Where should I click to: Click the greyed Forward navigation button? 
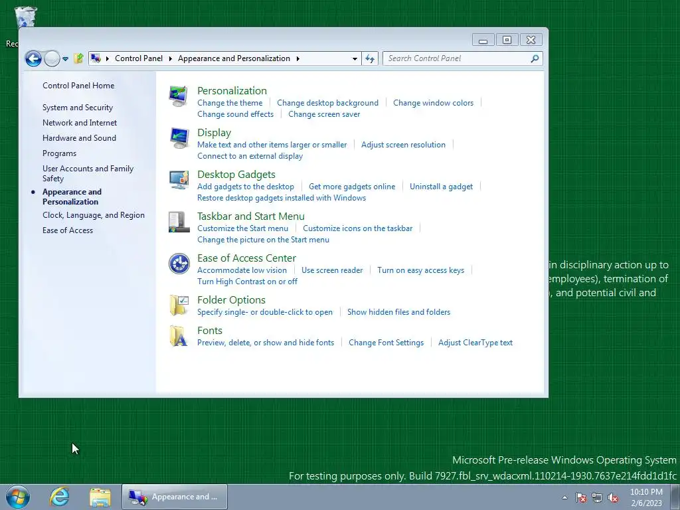coord(52,58)
